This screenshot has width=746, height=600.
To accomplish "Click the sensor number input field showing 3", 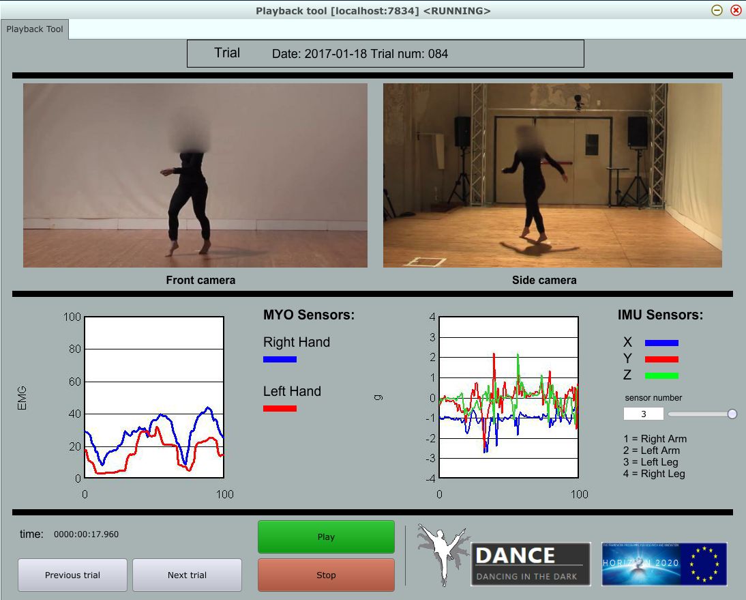I will coord(644,413).
